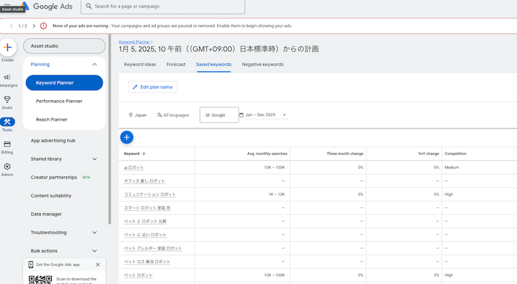
Task: Open App advertising hub
Action: point(53,140)
